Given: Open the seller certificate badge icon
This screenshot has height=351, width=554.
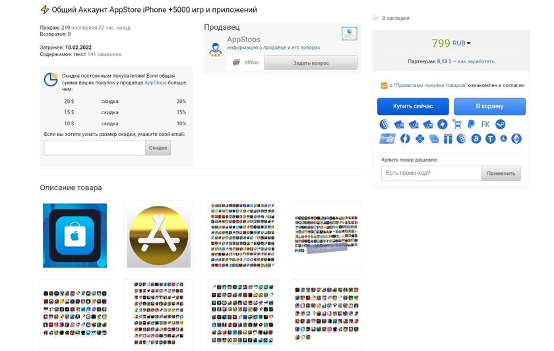Looking at the screenshot, I should (349, 34).
